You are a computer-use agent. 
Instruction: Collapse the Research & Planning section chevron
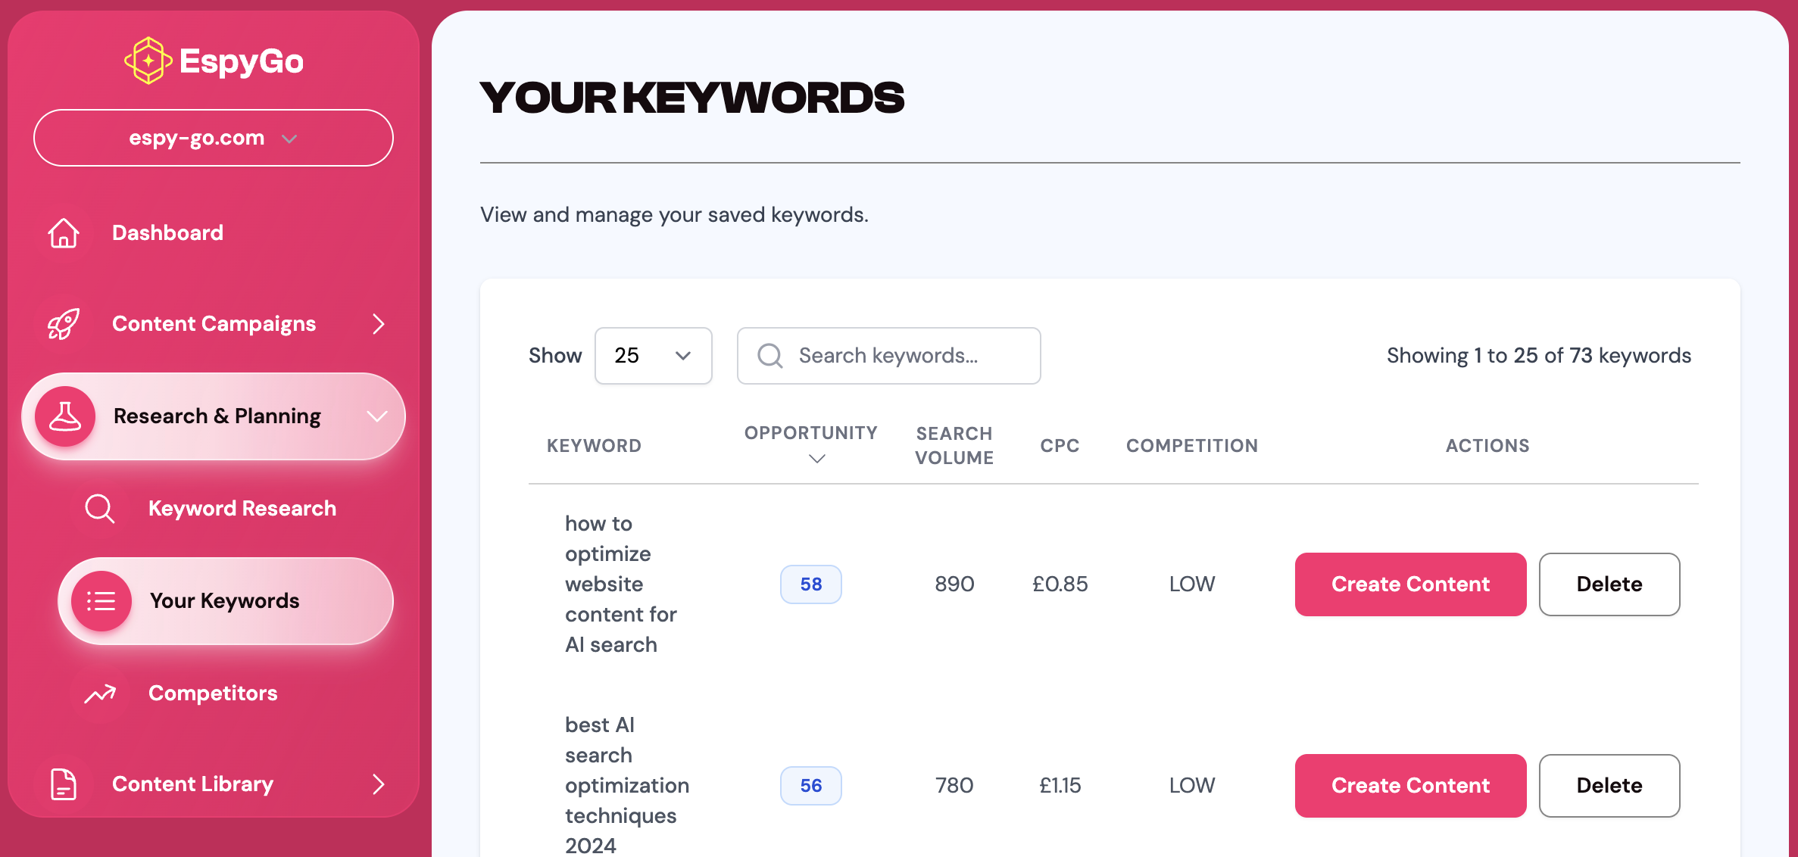click(377, 416)
